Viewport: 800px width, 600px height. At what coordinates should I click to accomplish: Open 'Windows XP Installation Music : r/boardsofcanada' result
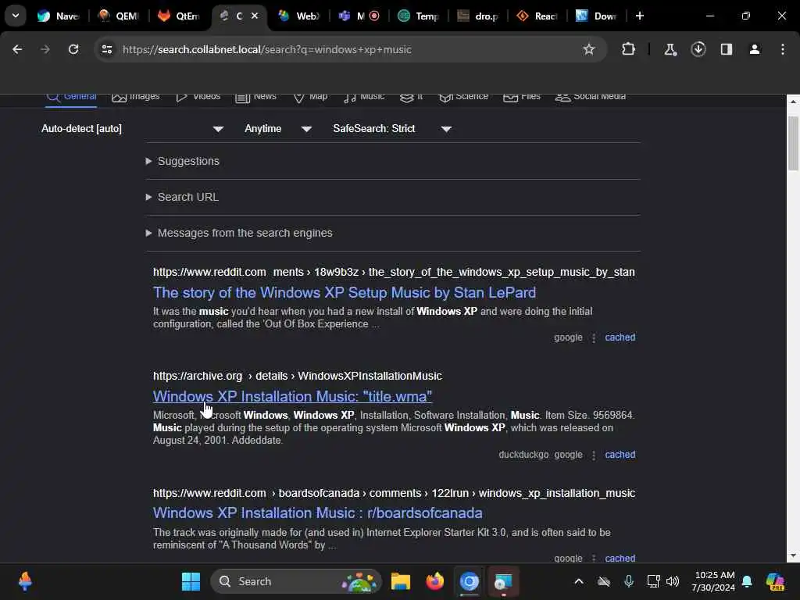point(317,512)
